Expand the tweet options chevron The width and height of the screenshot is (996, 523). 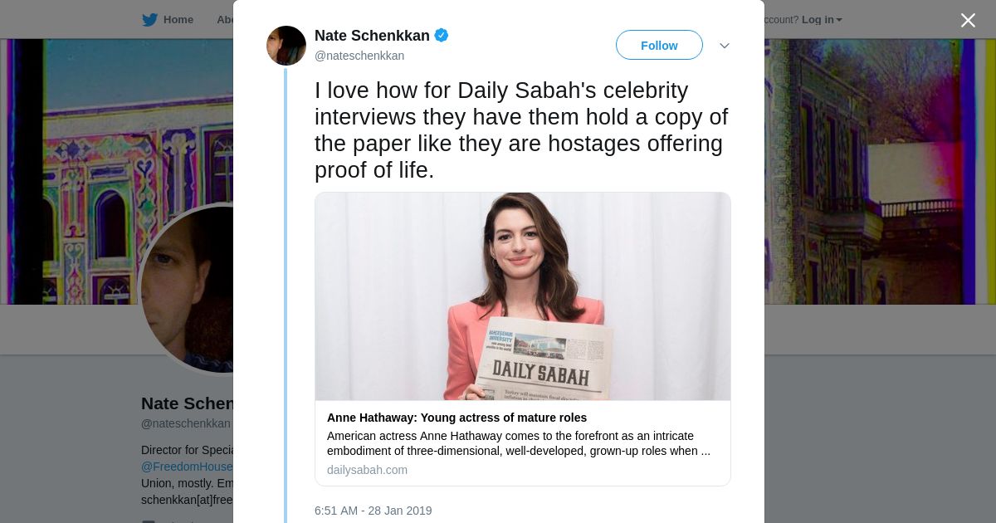(724, 46)
